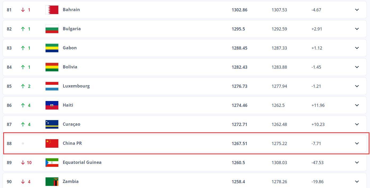Click the Gabon flag icon
The width and height of the screenshot is (370, 188).
click(52, 48)
